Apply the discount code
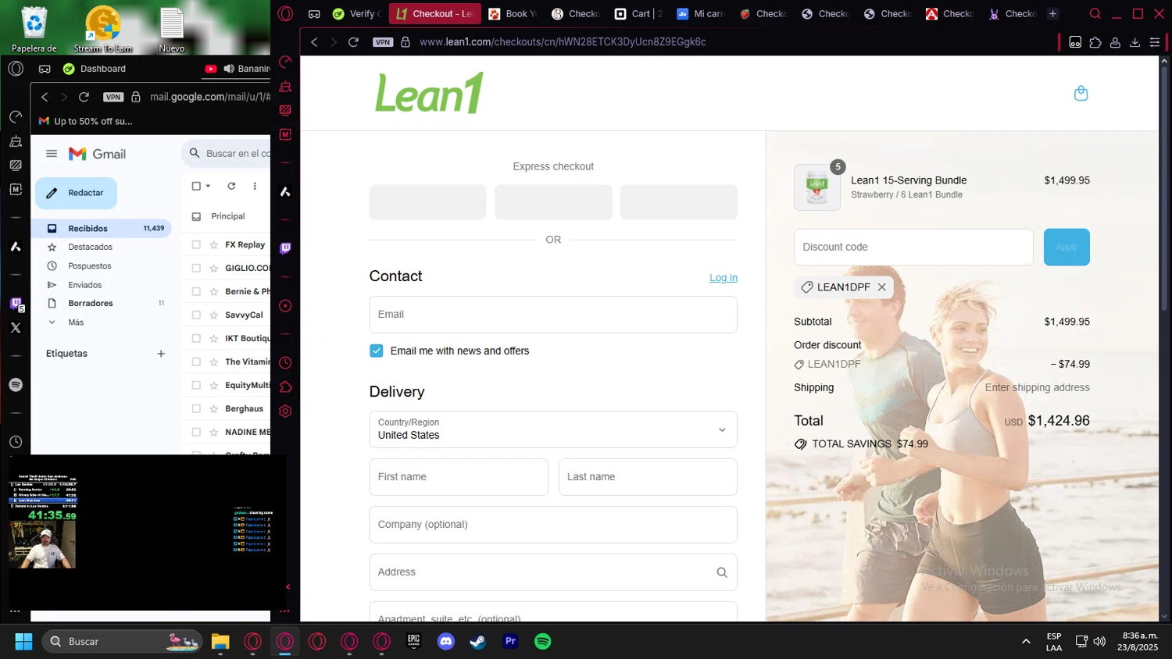The width and height of the screenshot is (1172, 659). (x=1067, y=247)
